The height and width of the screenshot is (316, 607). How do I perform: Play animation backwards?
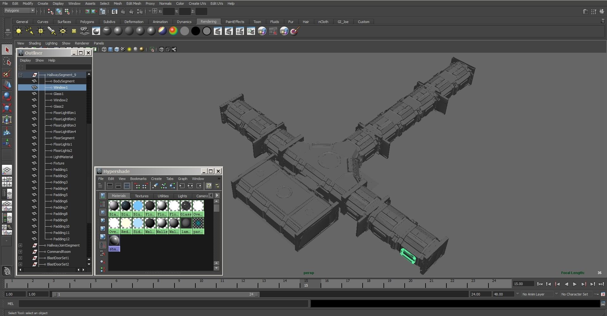click(566, 284)
